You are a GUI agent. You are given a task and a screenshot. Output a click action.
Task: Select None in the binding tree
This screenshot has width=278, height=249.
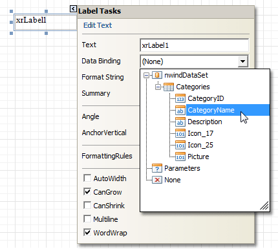click(x=173, y=180)
